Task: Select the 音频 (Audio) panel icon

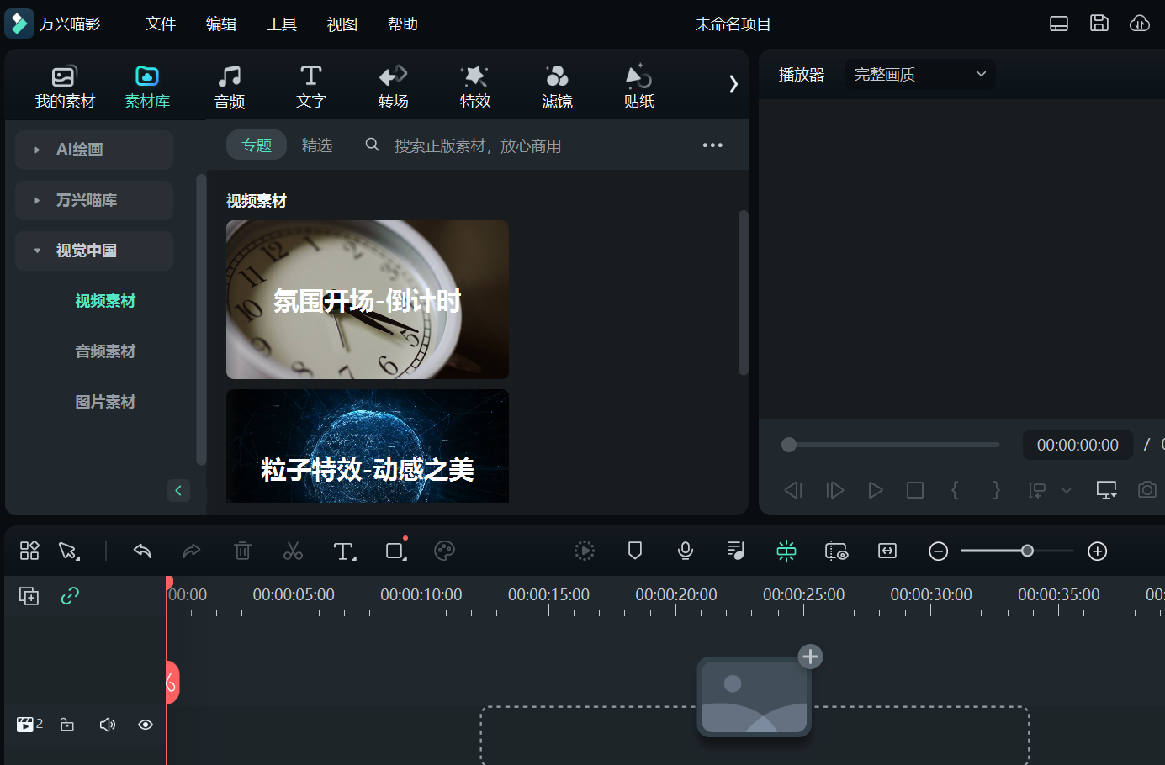Action: (x=230, y=84)
